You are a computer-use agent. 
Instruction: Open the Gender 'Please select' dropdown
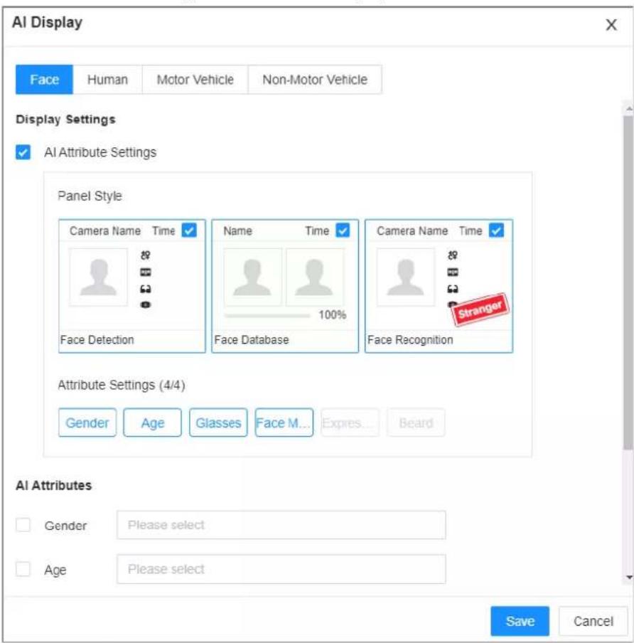281,524
